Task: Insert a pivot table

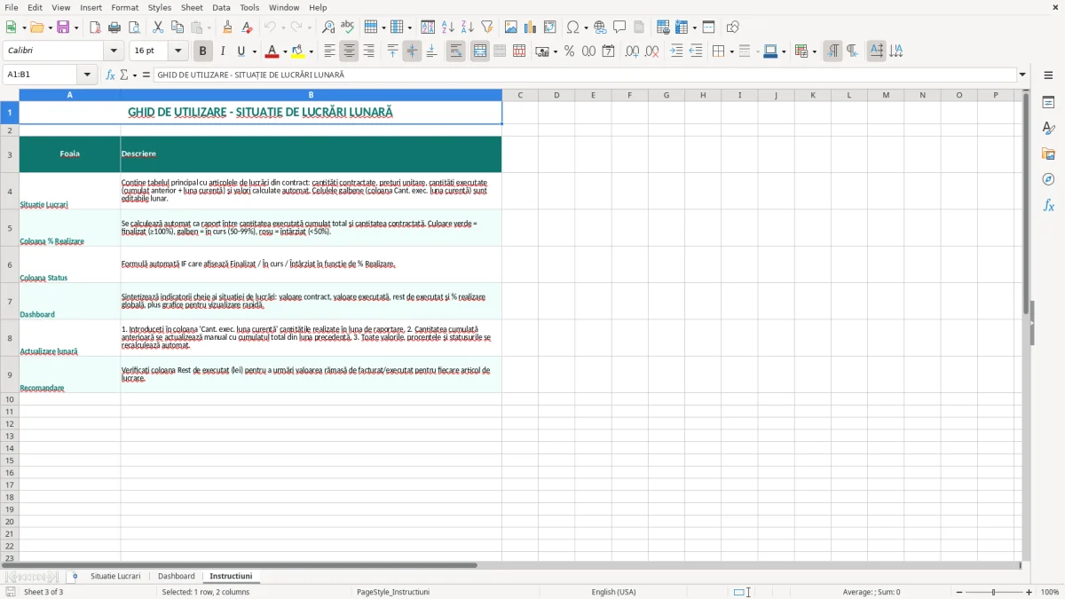Action: [550, 28]
